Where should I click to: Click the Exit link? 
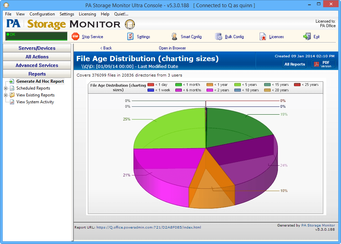(x=316, y=37)
